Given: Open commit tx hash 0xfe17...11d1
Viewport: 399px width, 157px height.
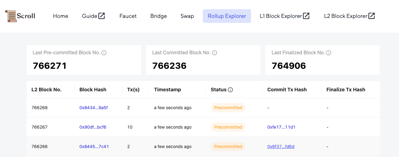Looking at the screenshot, I should [x=281, y=127].
